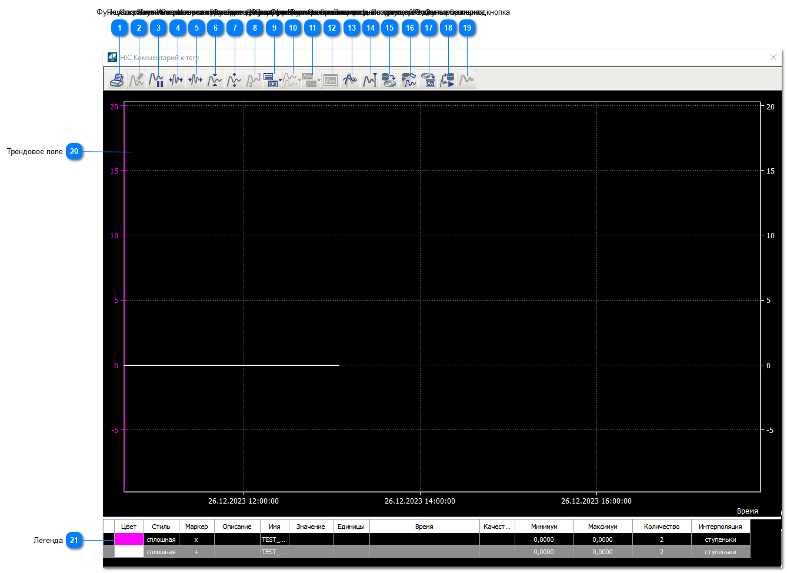Stretch the time axis with outward horizontal arrows

click(x=195, y=80)
